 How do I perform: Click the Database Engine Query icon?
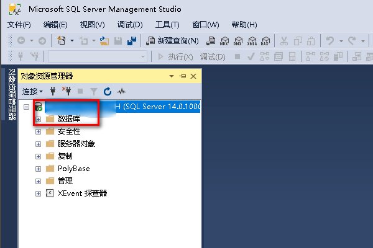pyautogui.click(x=211, y=41)
